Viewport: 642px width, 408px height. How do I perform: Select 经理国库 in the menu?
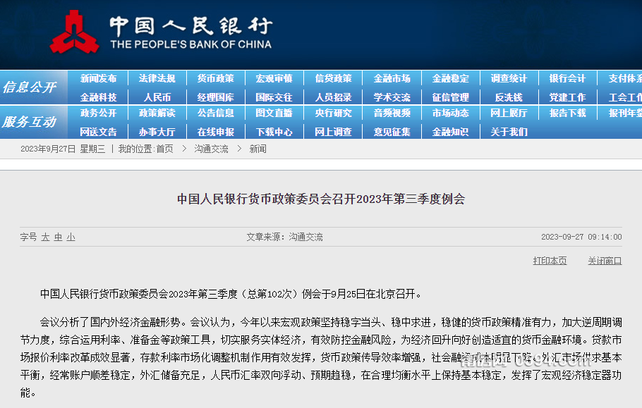point(216,97)
